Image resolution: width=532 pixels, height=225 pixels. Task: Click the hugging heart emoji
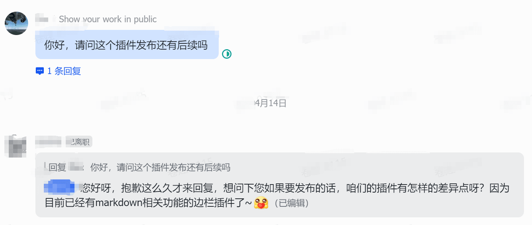pyautogui.click(x=261, y=203)
